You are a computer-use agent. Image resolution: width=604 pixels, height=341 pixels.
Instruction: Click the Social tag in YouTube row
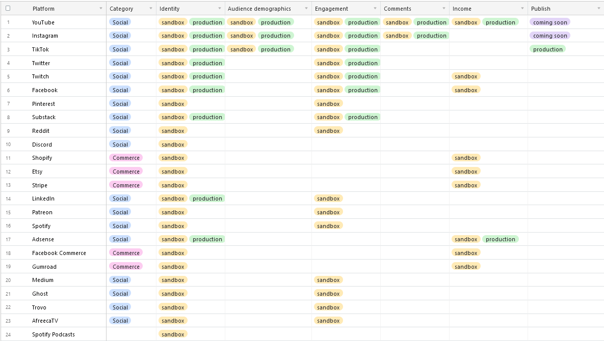pyautogui.click(x=120, y=22)
